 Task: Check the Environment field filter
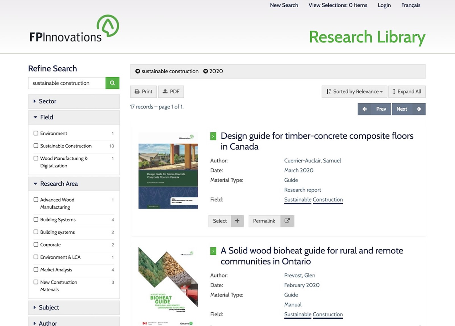coord(36,133)
